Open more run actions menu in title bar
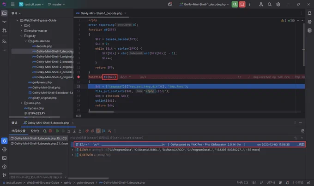Screen dimensions: 314x186 pyautogui.click(x=249, y=4)
